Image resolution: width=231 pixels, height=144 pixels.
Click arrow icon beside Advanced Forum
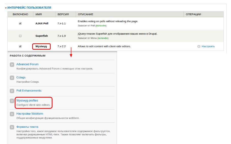coord(12,65)
